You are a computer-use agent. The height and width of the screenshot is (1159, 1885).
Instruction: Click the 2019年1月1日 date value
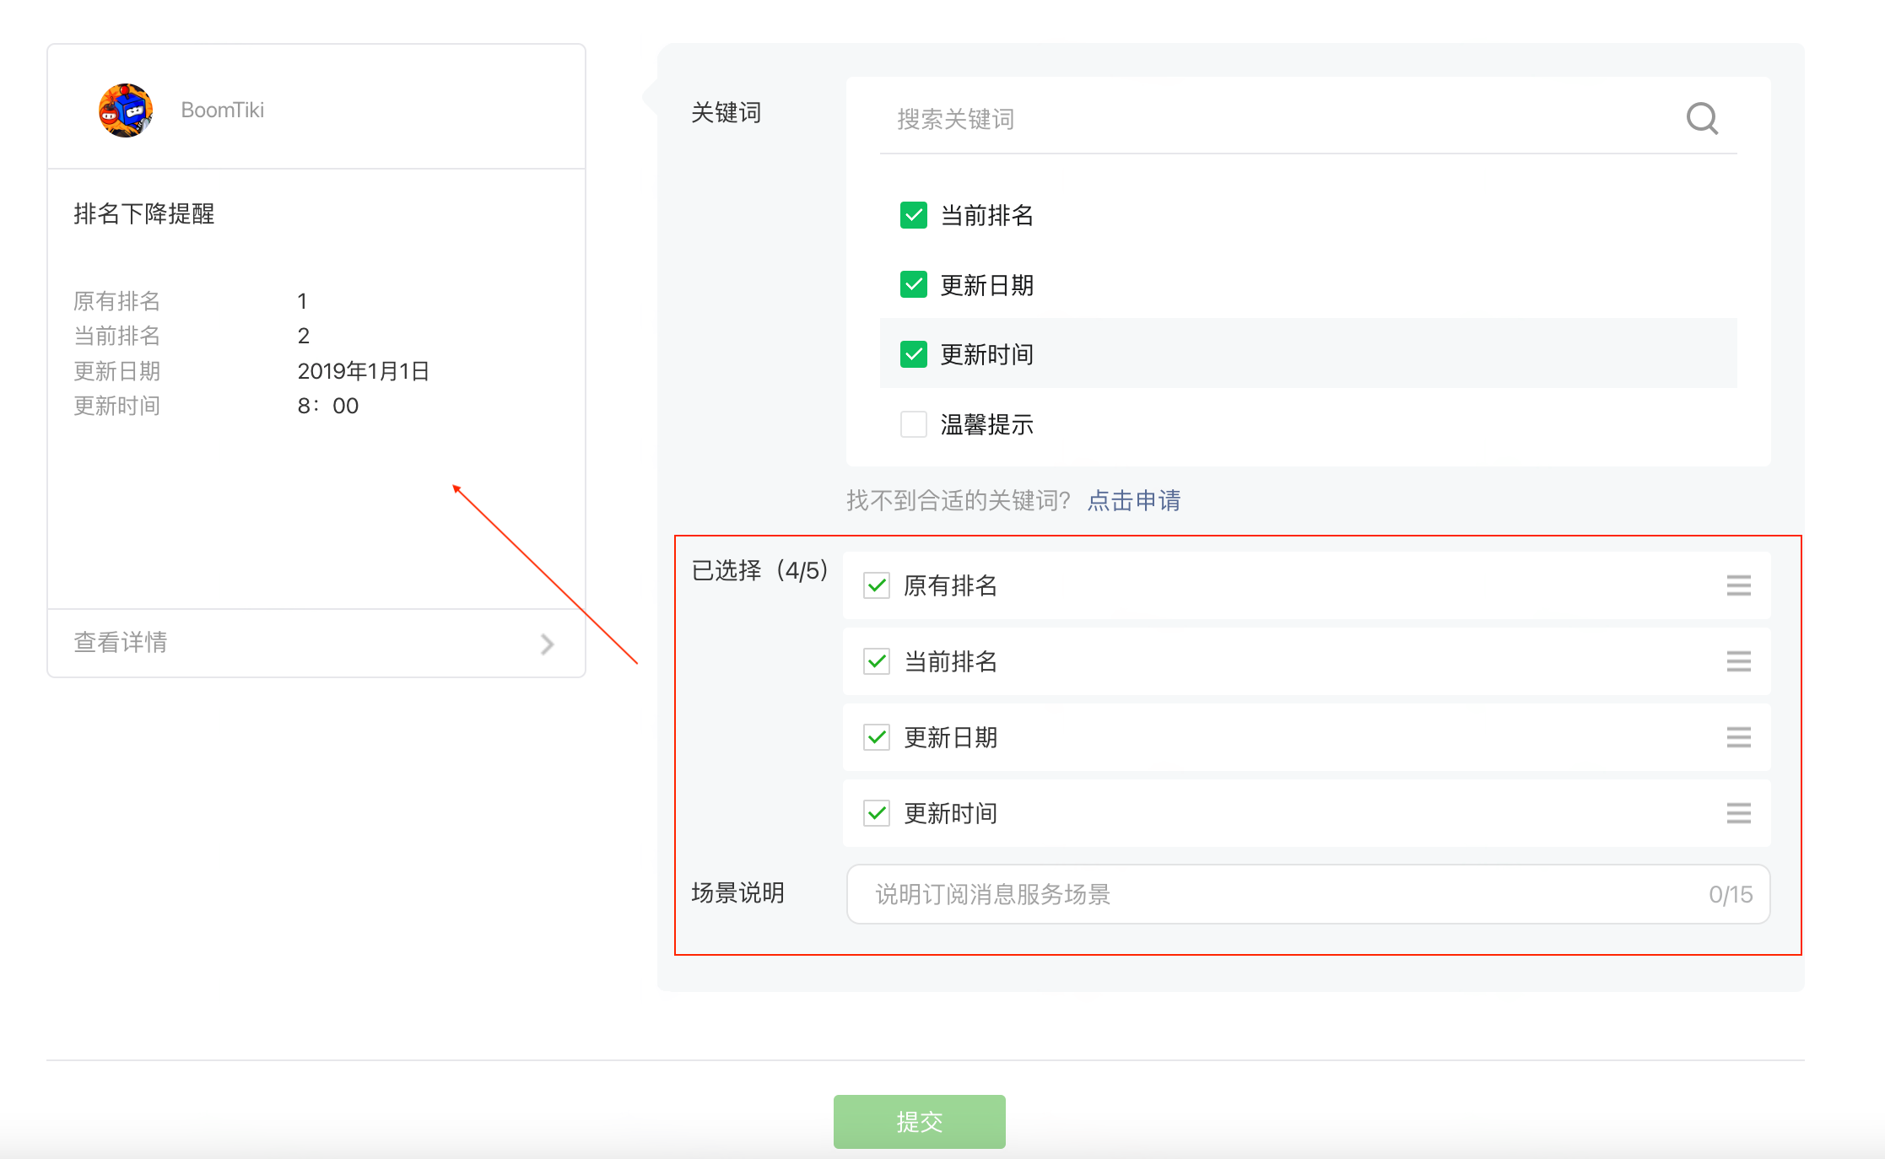(x=364, y=371)
